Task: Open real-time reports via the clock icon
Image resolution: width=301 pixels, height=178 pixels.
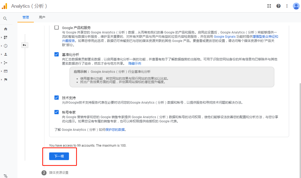Action: [x=6, y=46]
